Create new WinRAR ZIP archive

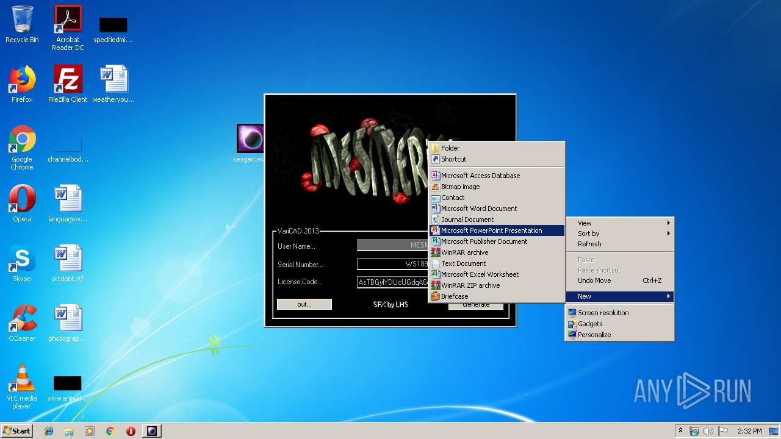[497, 285]
